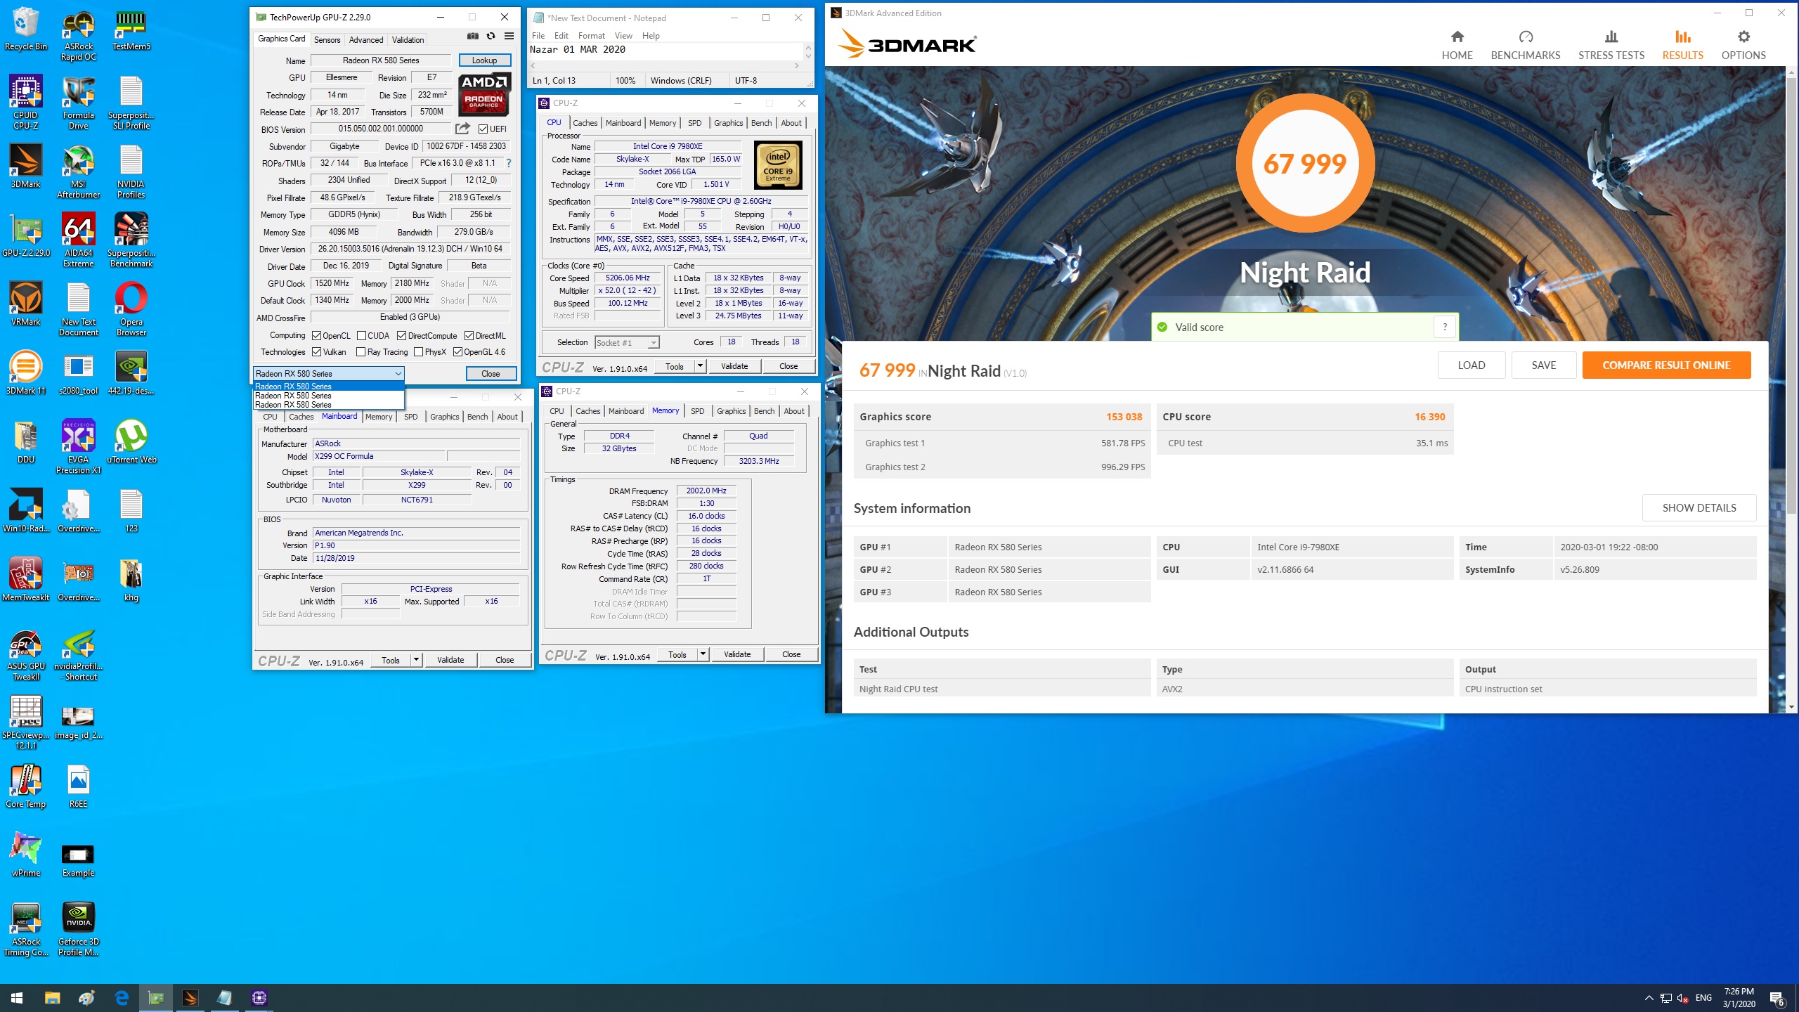Toggle the Ray Tracing checkbox

[x=361, y=352]
